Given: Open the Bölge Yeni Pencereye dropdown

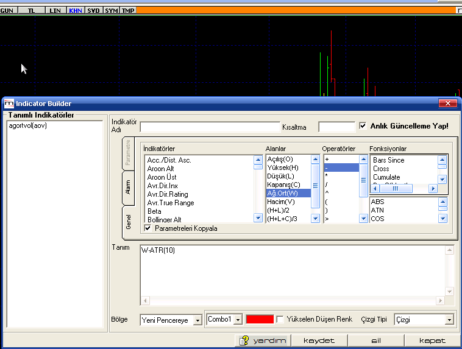Looking at the screenshot, I should pos(197,320).
